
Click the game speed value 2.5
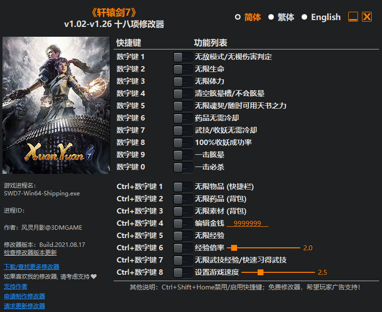pos(322,272)
